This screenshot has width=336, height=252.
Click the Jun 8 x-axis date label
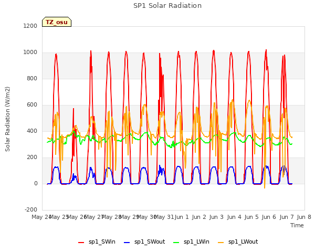tap(304, 217)
